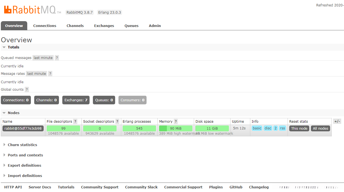
Task: Open the Admin tab
Action: pyautogui.click(x=155, y=26)
